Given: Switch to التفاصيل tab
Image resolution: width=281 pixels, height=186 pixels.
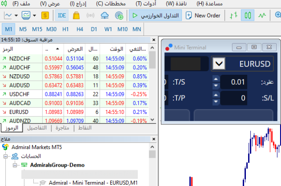Looking at the screenshot, I should (37, 128).
